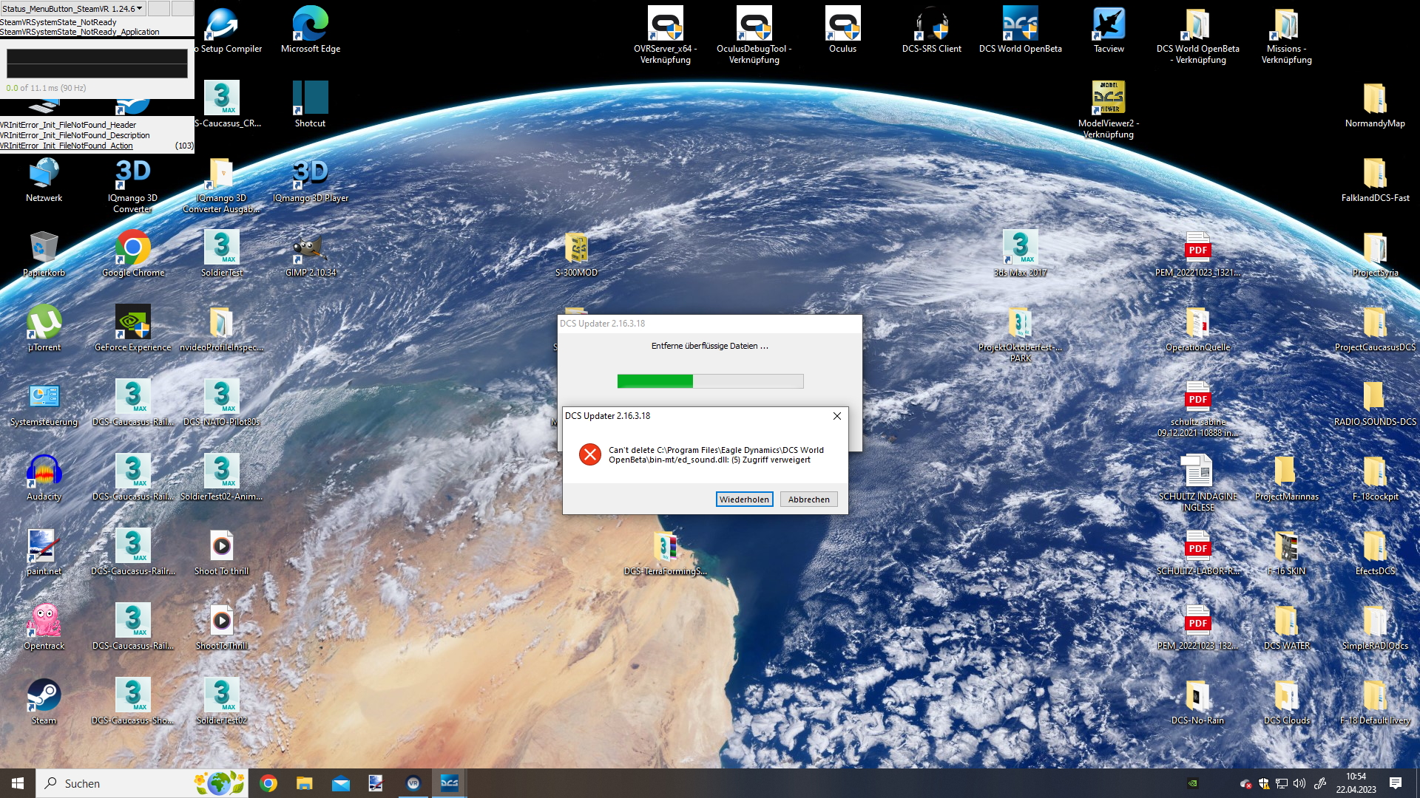Open the DCS-TerraFormingS folder
This screenshot has width=1420, height=798.
[x=665, y=553]
